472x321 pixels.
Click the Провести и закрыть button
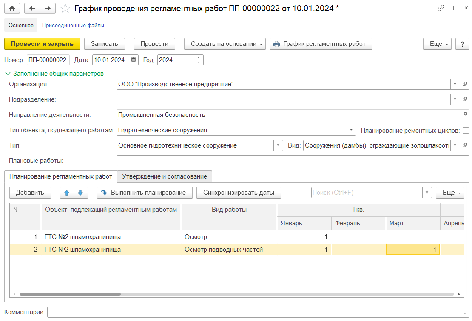42,44
